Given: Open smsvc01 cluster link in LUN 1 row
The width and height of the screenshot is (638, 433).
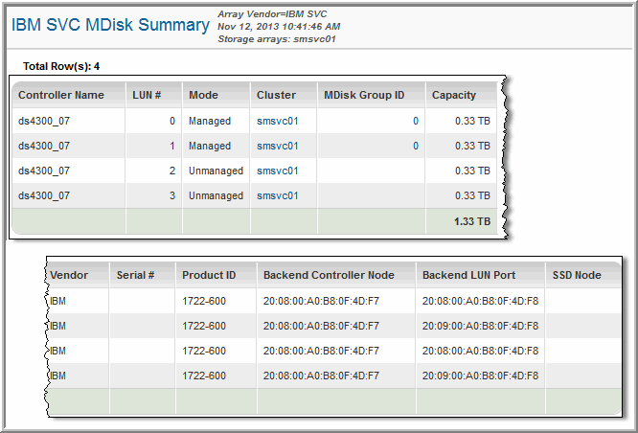Looking at the screenshot, I should [x=278, y=147].
